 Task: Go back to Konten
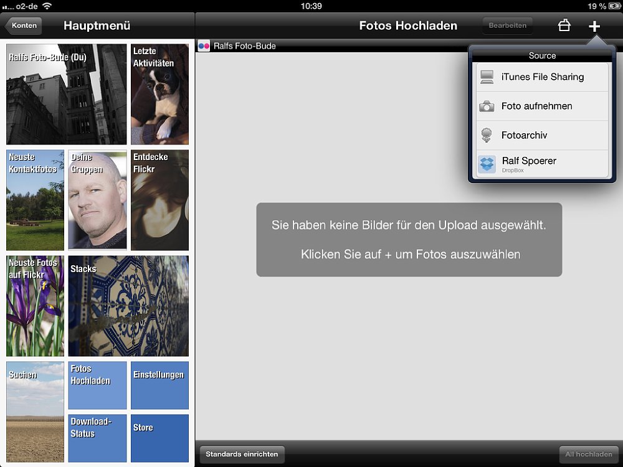pos(23,26)
